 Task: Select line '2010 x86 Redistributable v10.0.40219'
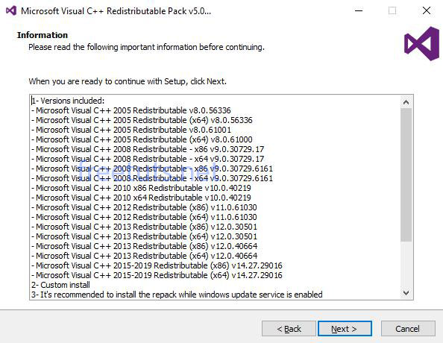pyautogui.click(x=141, y=188)
